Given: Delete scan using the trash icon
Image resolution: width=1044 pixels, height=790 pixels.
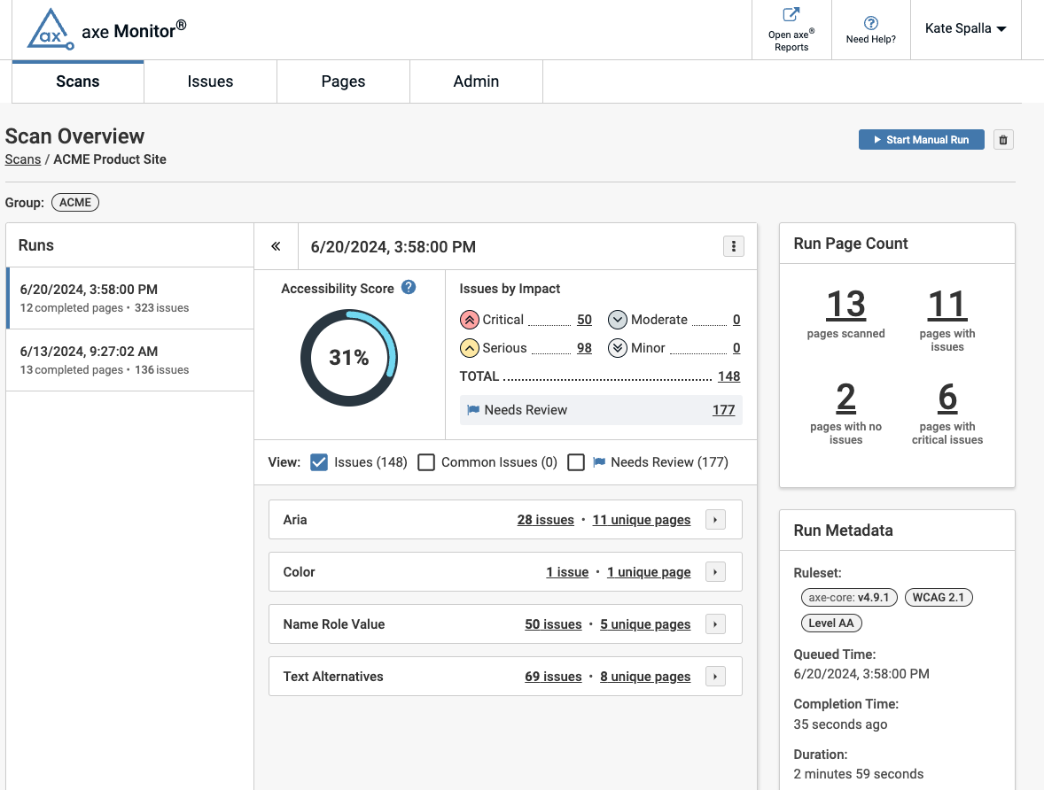Looking at the screenshot, I should (1003, 140).
